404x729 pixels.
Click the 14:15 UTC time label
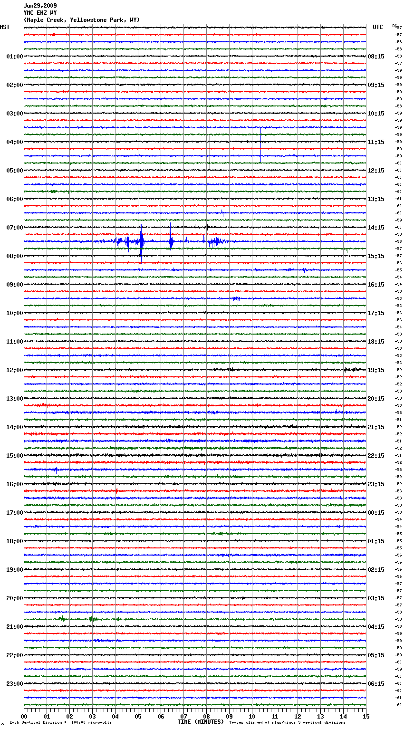376,228
